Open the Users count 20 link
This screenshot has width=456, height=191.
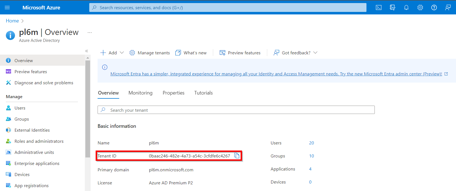point(312,143)
